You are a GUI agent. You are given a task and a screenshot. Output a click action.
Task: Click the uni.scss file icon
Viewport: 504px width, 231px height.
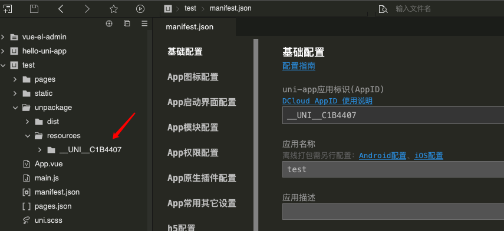(x=27, y=220)
